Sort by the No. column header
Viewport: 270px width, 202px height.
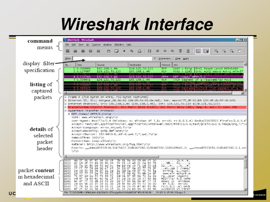70,65
